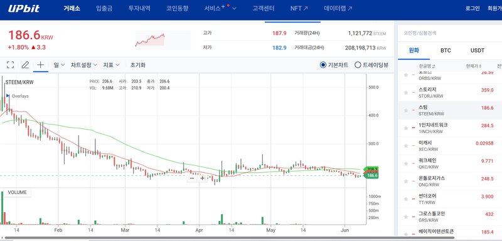Open 코인동향 in top navigation

(177, 9)
